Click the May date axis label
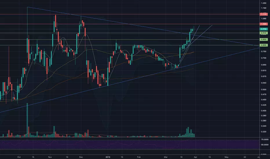The image size is (270, 159). 227,157
